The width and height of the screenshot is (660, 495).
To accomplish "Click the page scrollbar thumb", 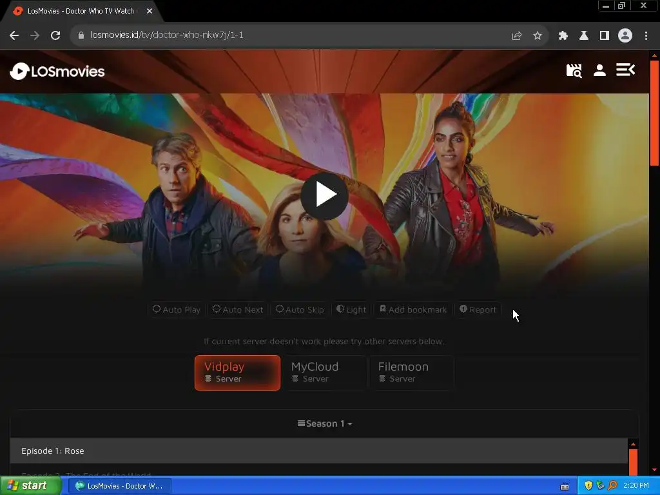I will [654, 113].
